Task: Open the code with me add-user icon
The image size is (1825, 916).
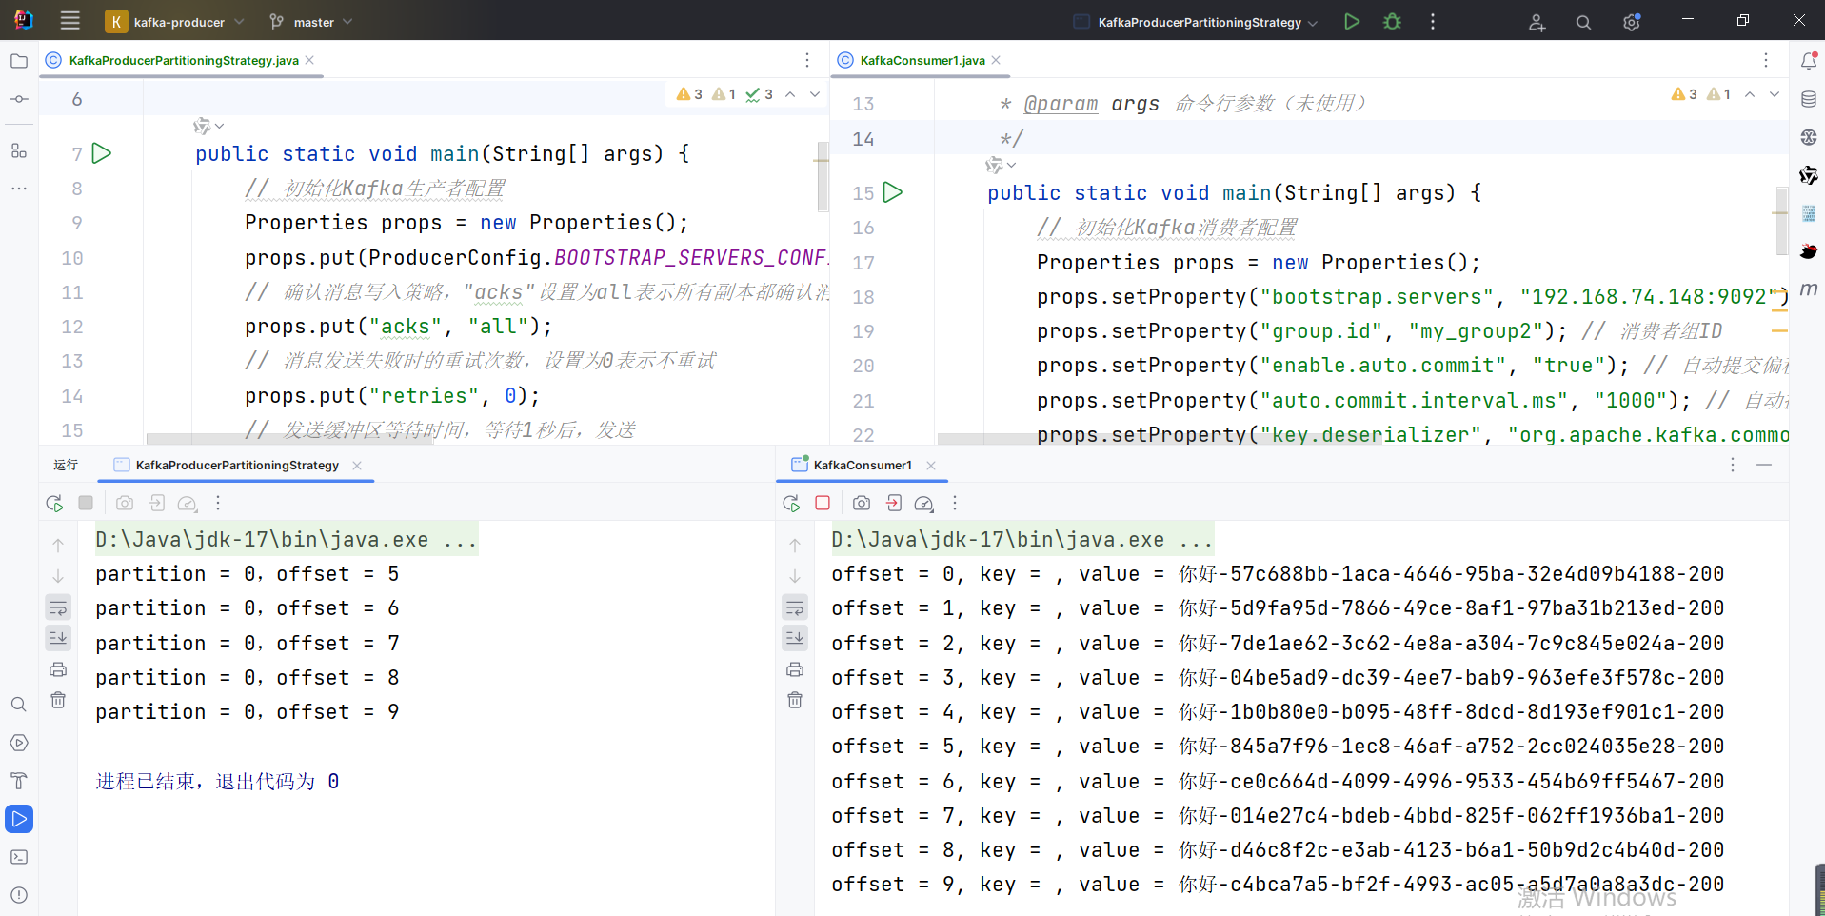Action: 1537,22
